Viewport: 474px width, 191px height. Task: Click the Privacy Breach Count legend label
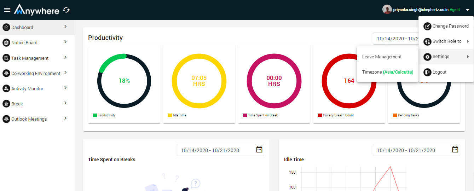(x=339, y=115)
